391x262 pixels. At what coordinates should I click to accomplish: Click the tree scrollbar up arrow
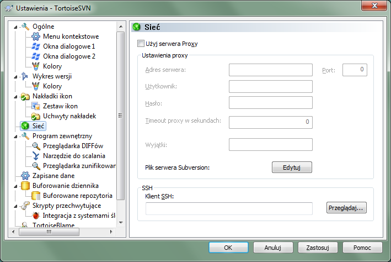[121, 26]
